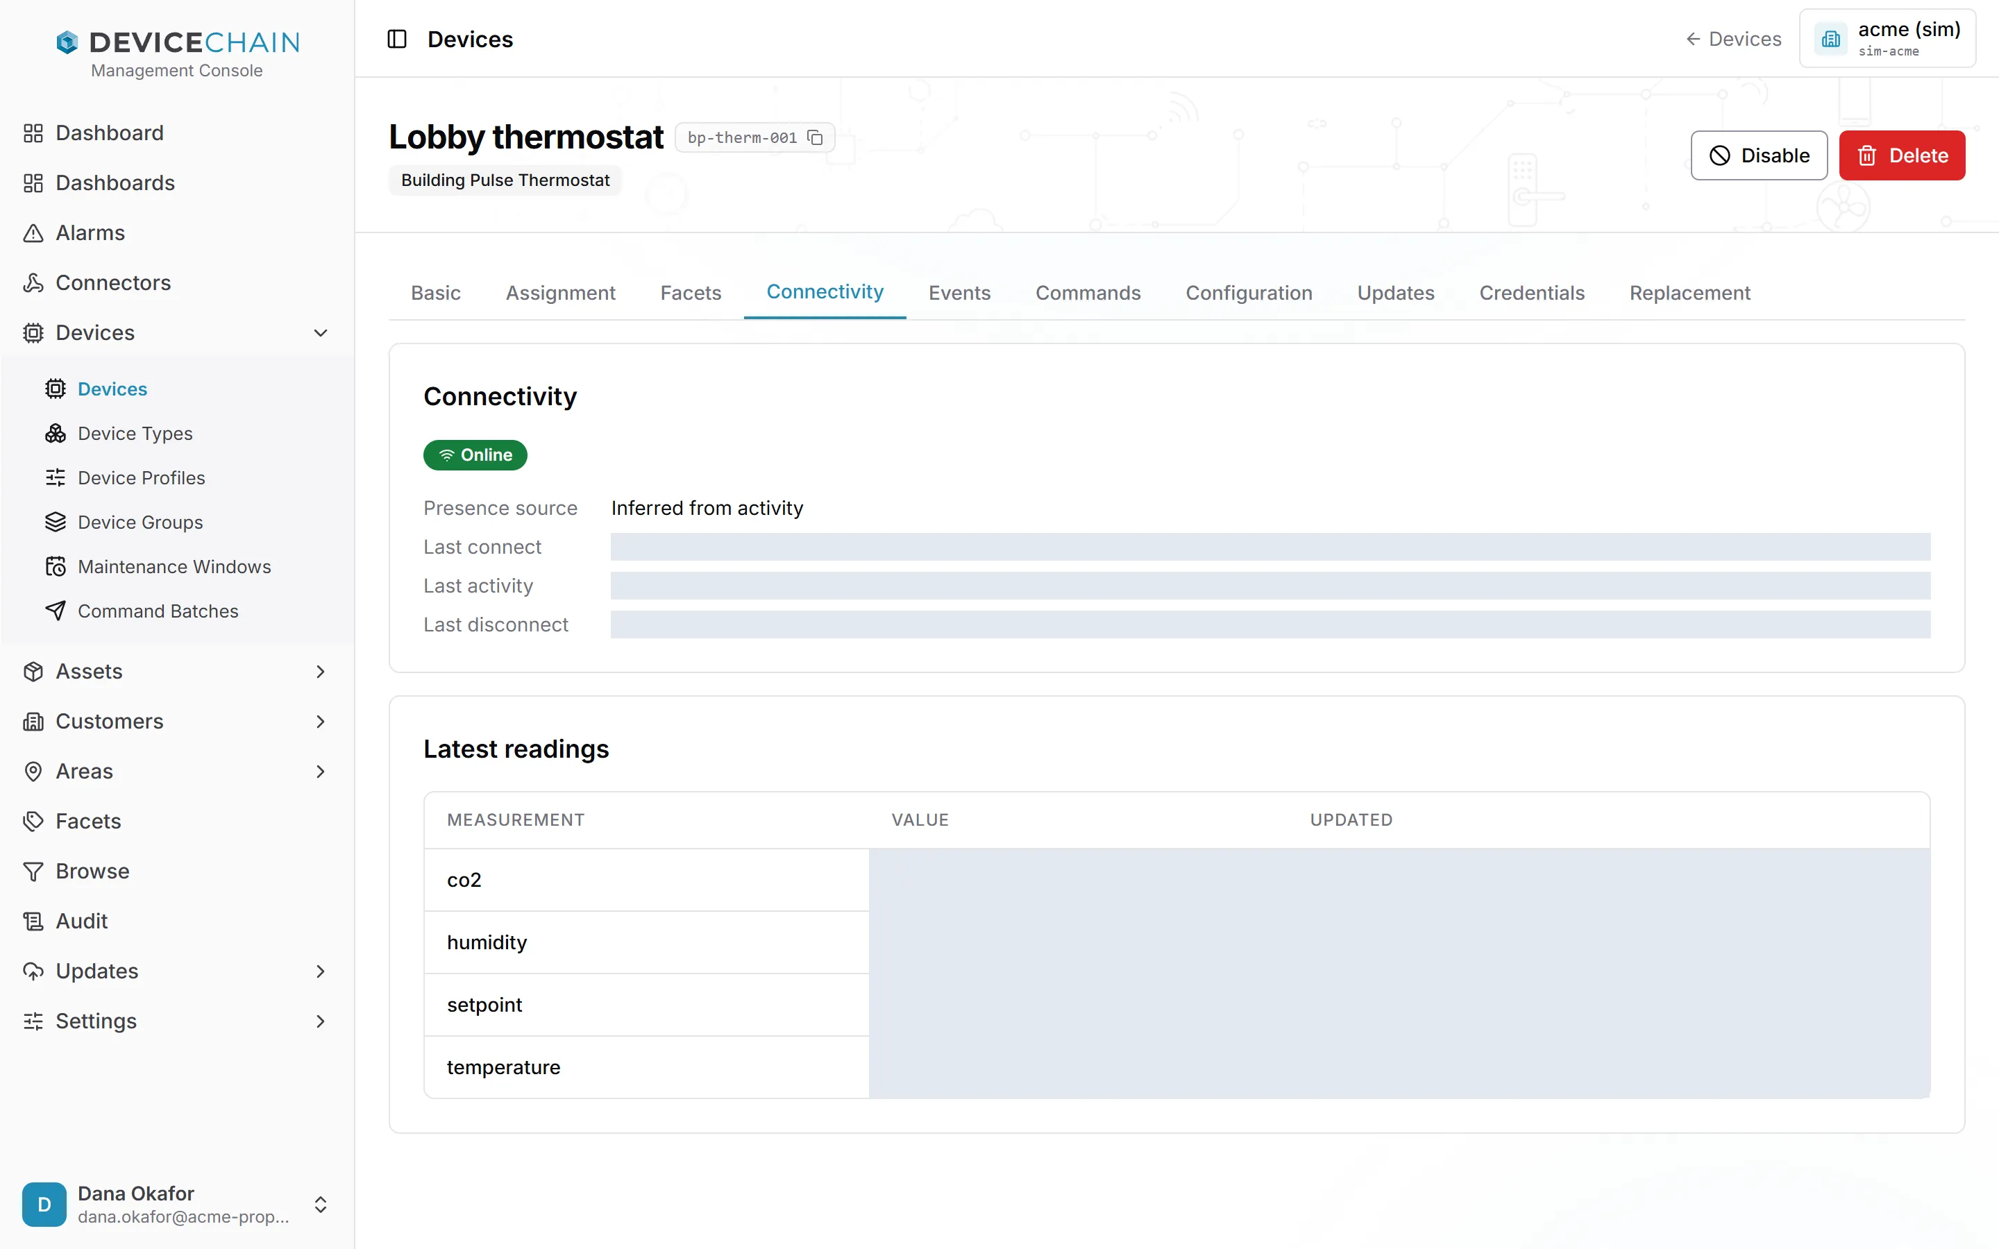Click the Device Profiles sliders icon
Image resolution: width=1999 pixels, height=1249 pixels.
click(x=56, y=477)
